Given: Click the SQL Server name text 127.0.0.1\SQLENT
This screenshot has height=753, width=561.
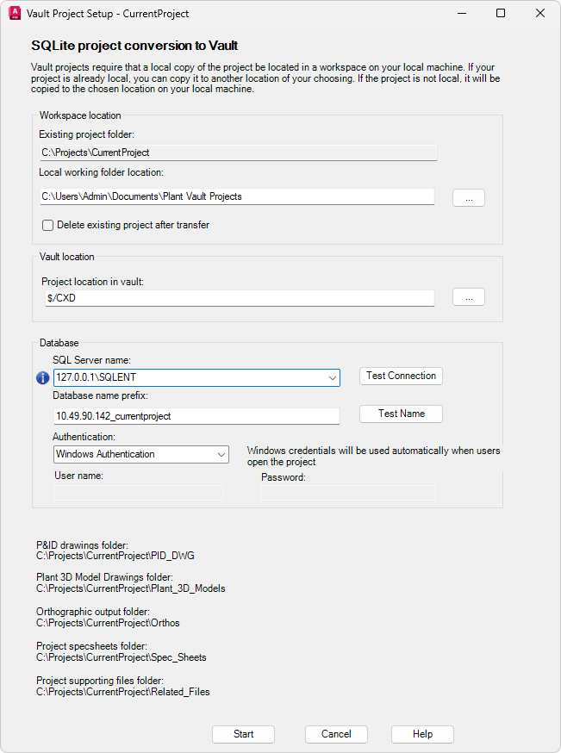Looking at the screenshot, I should (x=96, y=377).
